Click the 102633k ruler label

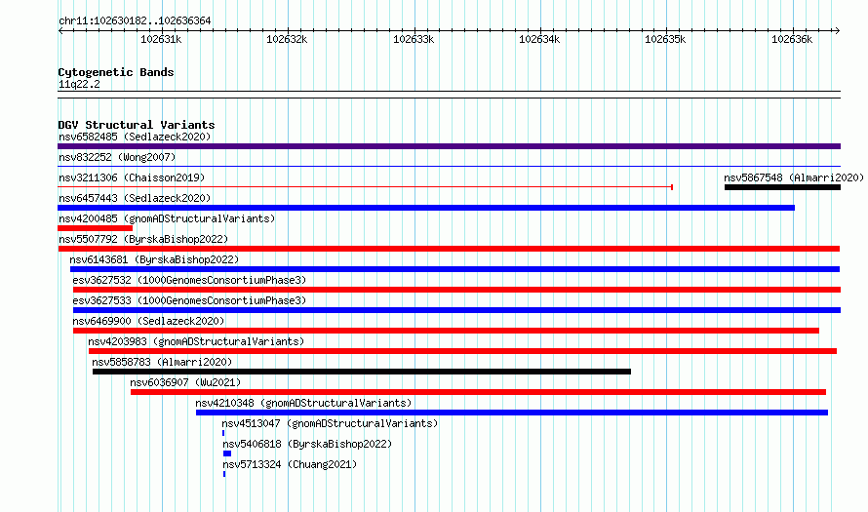tap(414, 39)
